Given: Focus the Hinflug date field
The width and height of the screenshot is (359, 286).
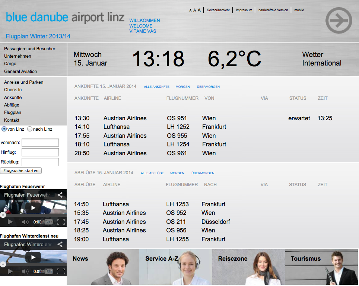Looking at the screenshot, I should [x=40, y=152].
